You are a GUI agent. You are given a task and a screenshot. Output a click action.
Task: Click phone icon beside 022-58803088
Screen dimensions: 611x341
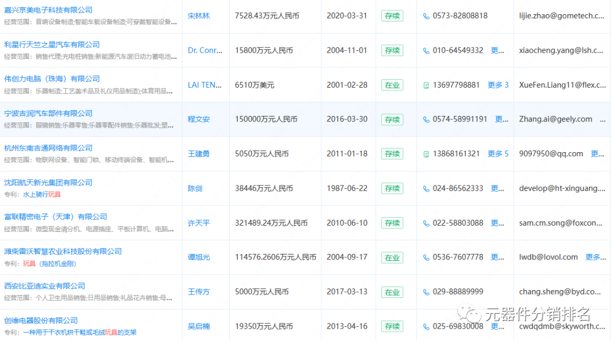coord(427,223)
